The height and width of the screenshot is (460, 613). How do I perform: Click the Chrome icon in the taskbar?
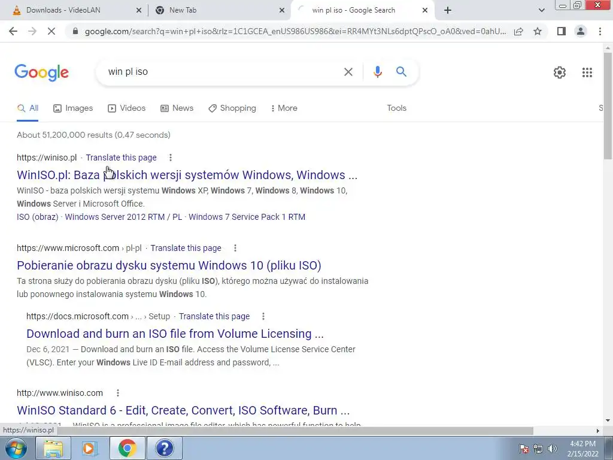(x=128, y=448)
